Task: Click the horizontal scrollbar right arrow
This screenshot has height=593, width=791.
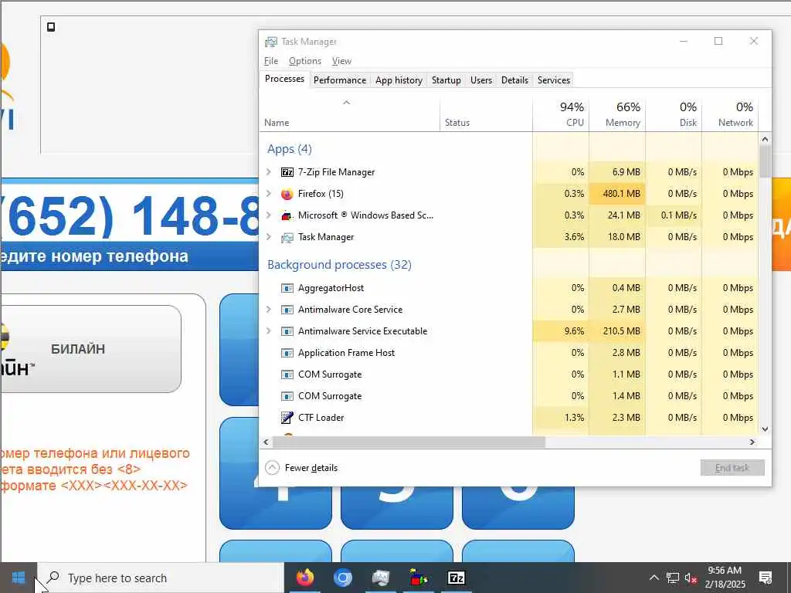Action: point(752,442)
